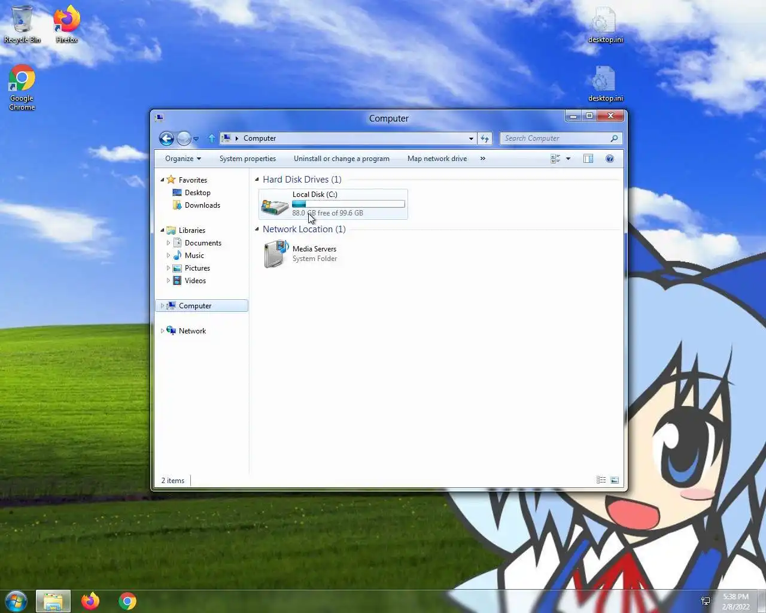
Task: Open Downloads in Favorites
Action: point(202,205)
